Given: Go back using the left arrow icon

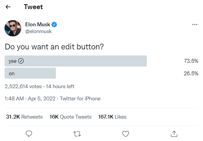Looking at the screenshot, I should tap(8, 7).
